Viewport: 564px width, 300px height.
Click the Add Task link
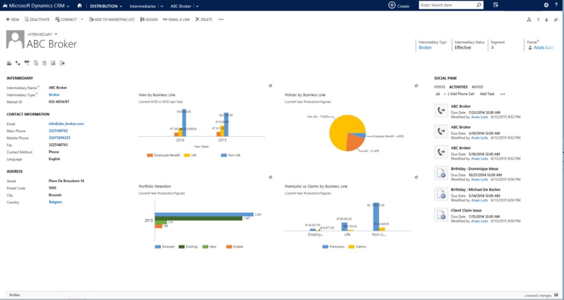487,94
